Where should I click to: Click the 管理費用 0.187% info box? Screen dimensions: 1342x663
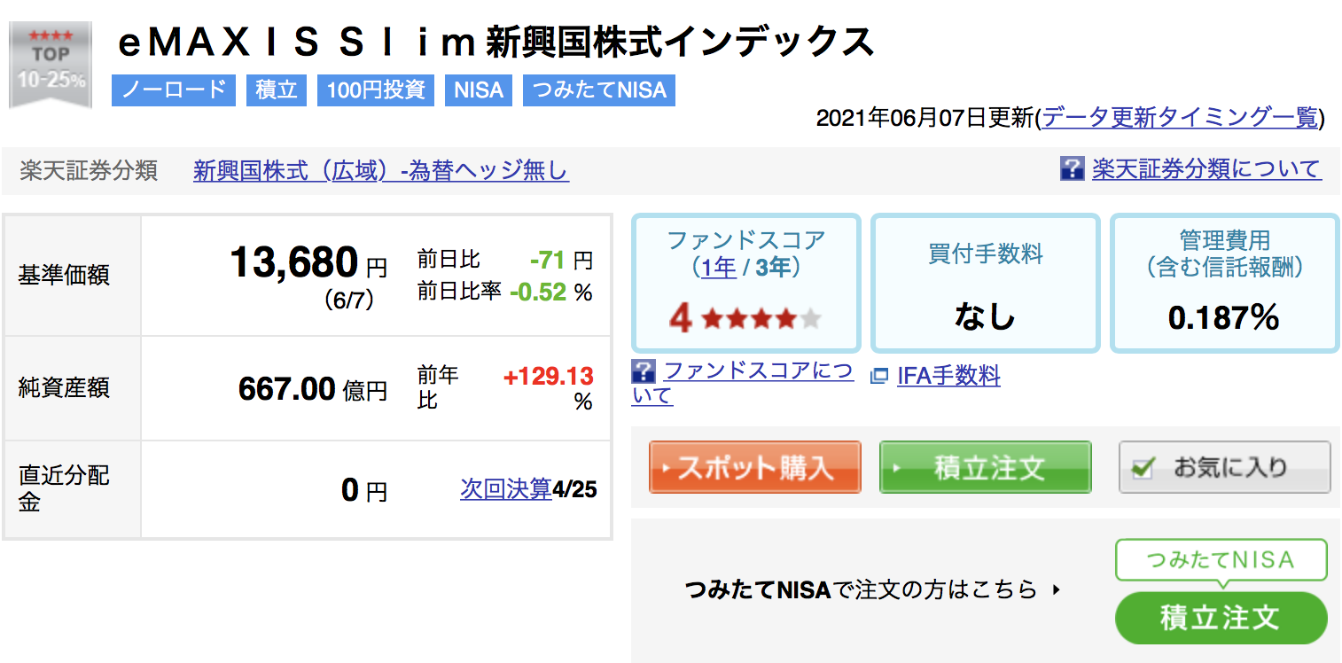click(x=1225, y=283)
